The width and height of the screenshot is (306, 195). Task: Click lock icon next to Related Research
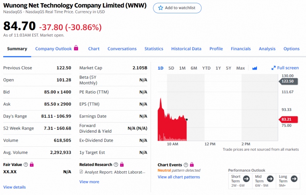(122, 164)
